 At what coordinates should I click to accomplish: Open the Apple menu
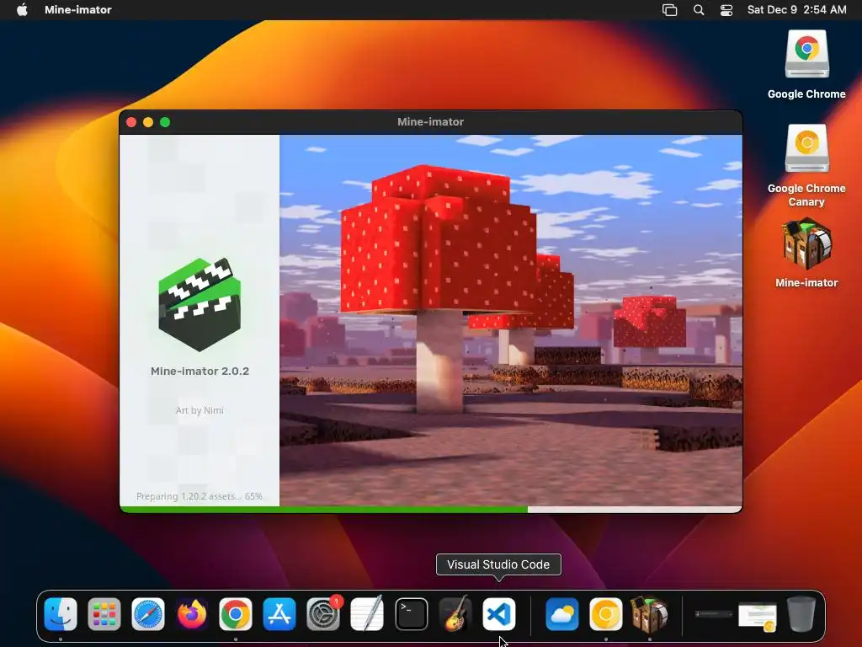coord(22,10)
